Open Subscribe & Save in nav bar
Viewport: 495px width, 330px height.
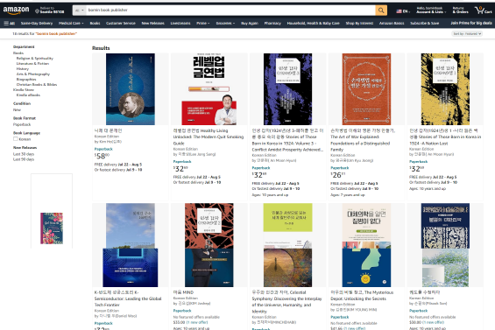point(424,23)
